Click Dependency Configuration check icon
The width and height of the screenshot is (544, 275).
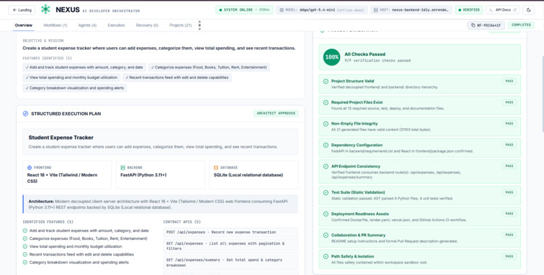pyautogui.click(x=326, y=145)
